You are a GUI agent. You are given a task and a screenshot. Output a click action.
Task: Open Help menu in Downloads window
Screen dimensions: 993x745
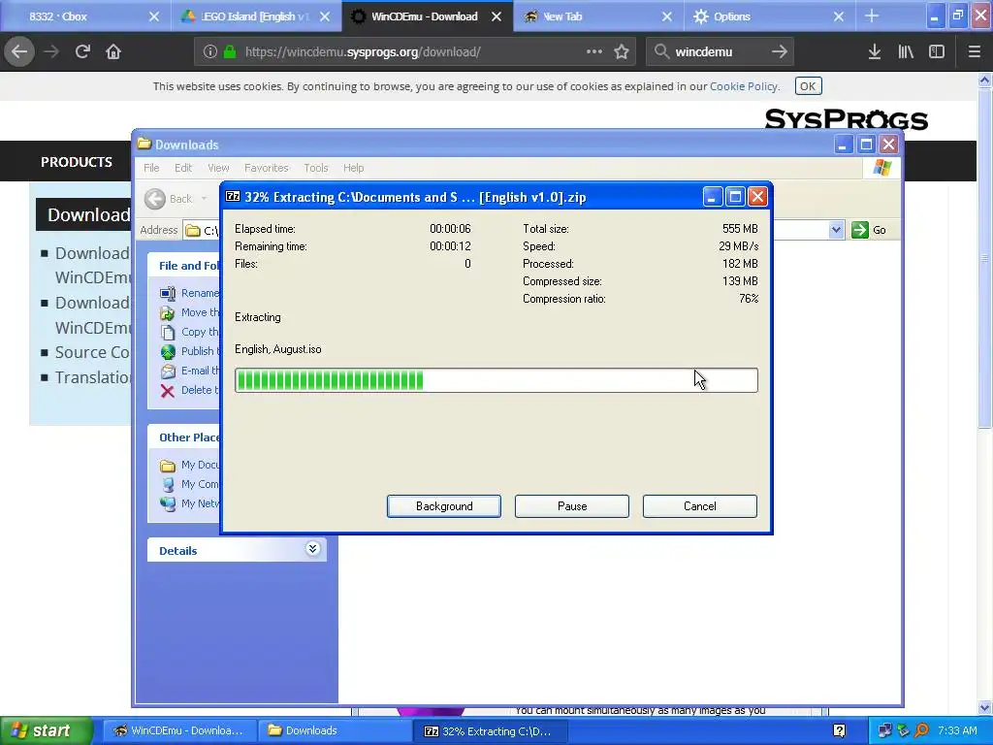coord(353,168)
